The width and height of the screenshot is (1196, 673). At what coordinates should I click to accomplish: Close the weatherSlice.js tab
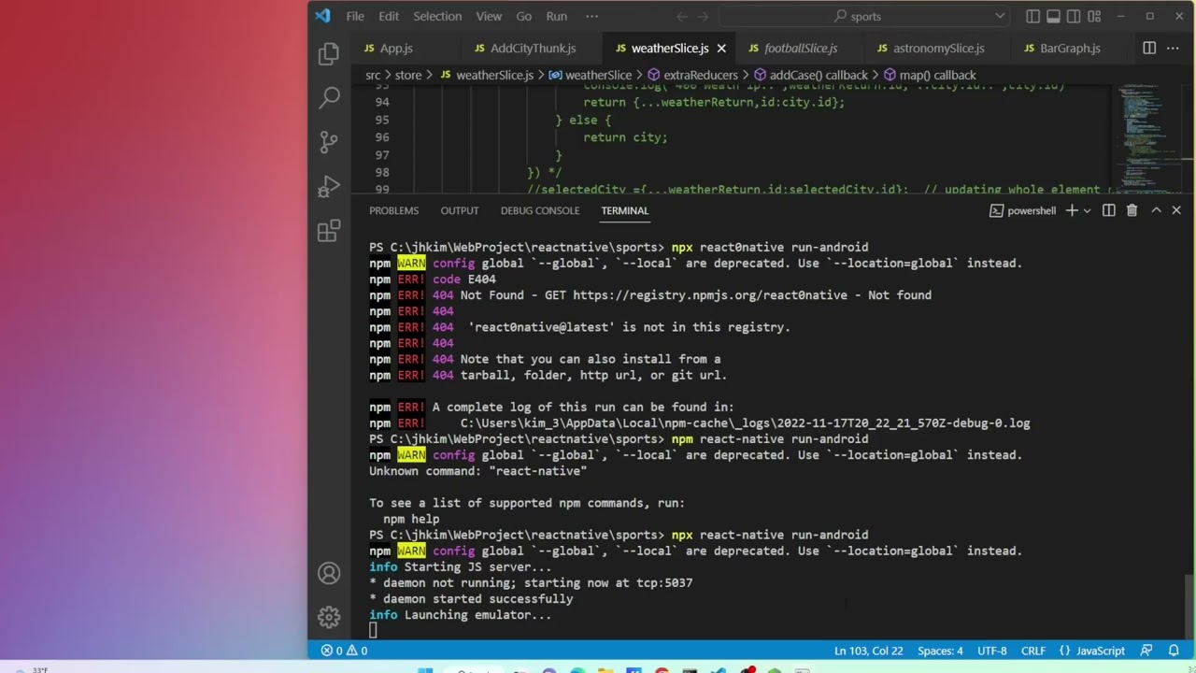click(x=721, y=49)
